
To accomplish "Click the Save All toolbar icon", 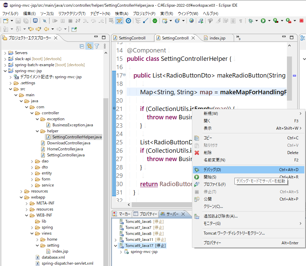I will point(26,21).
